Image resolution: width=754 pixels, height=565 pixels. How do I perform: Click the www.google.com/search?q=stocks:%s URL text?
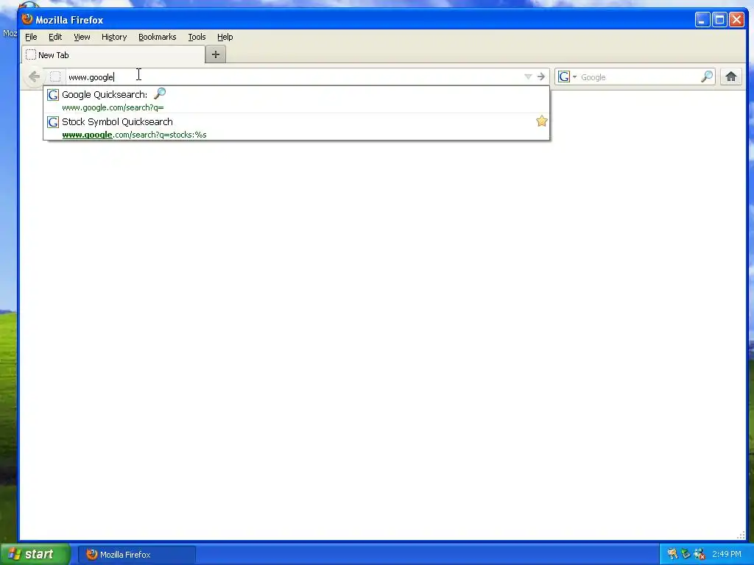(134, 135)
